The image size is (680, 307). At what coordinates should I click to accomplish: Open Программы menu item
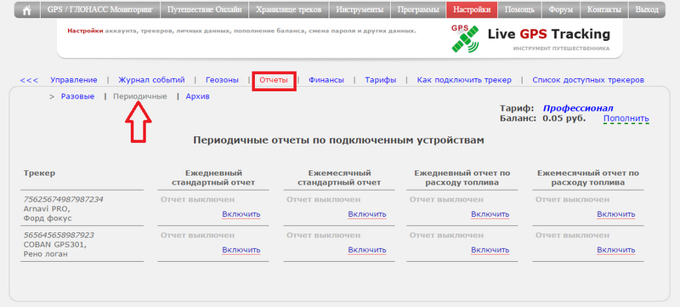418,10
